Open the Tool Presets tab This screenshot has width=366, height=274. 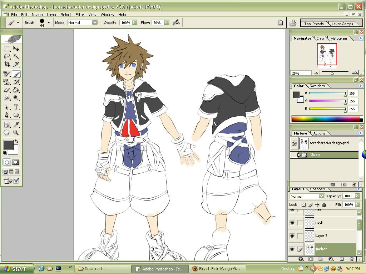pos(314,24)
